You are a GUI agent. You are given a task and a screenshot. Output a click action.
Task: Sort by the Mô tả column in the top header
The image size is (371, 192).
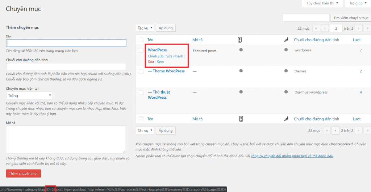click(x=197, y=40)
